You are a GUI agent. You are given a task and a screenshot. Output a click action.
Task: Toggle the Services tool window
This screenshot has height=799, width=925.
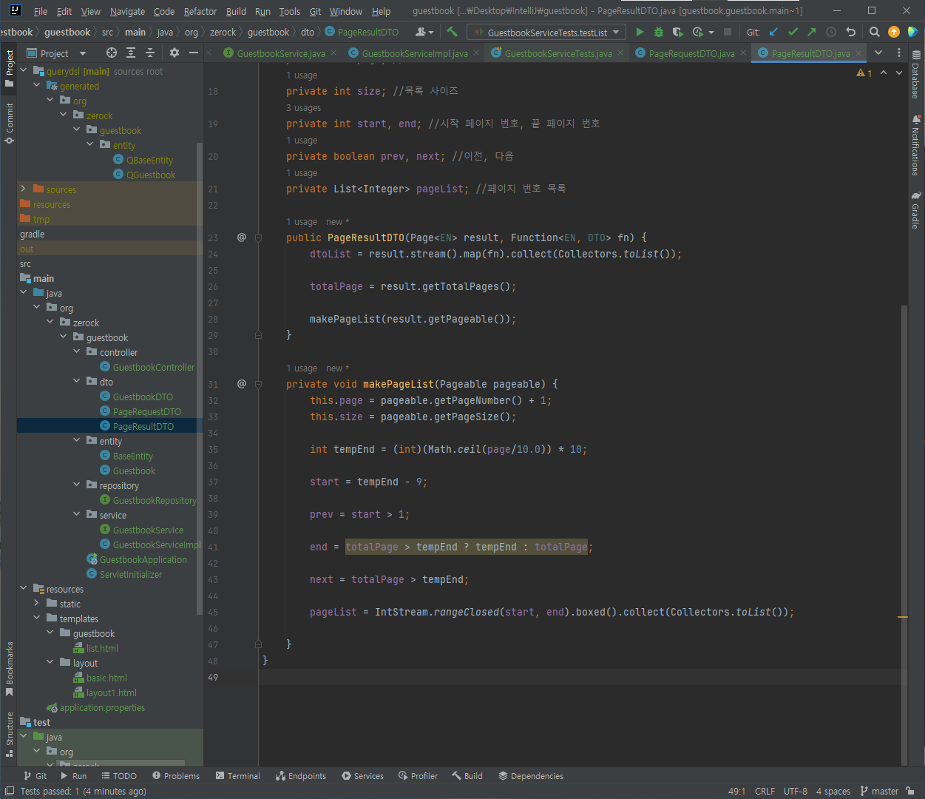tap(362, 776)
